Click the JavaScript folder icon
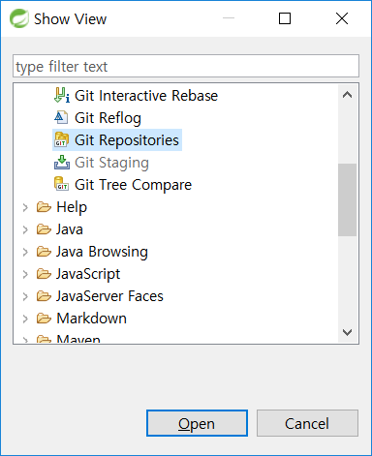The height and width of the screenshot is (456, 372). click(44, 274)
